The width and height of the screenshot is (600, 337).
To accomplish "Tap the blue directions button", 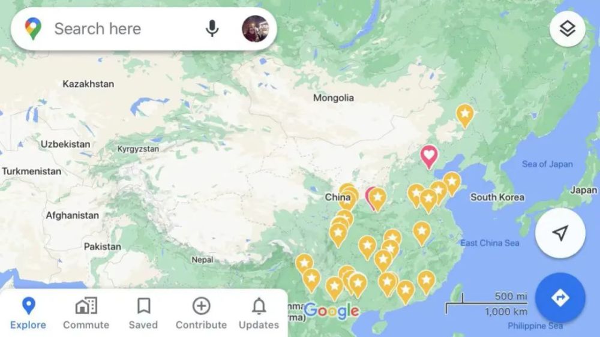I will 560,297.
